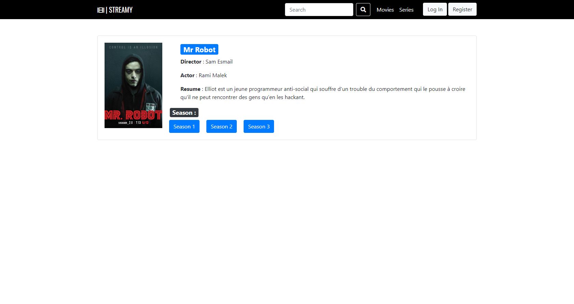Viewport: 574px width, 304px height.
Task: Focus the Search input field
Action: [x=319, y=10]
